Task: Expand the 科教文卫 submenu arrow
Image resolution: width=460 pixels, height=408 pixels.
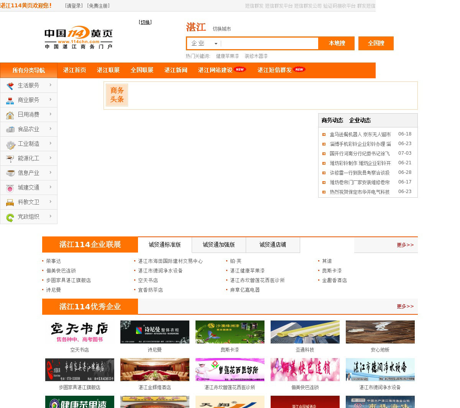Action: (50, 202)
